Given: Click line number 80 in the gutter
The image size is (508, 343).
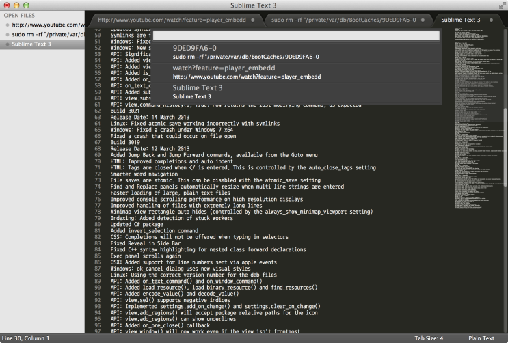Looking at the screenshot, I should pos(98,225).
